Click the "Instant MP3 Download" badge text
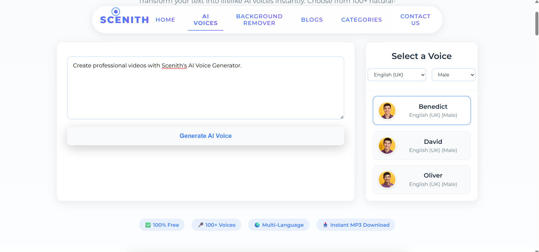 [360, 225]
